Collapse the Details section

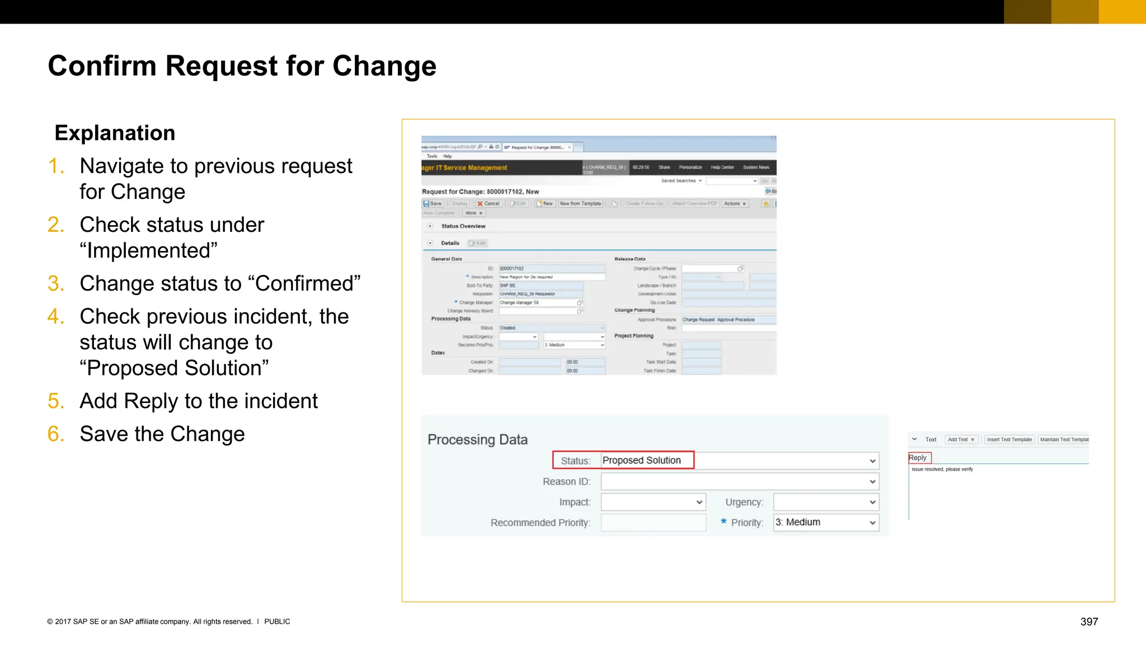pyautogui.click(x=430, y=243)
